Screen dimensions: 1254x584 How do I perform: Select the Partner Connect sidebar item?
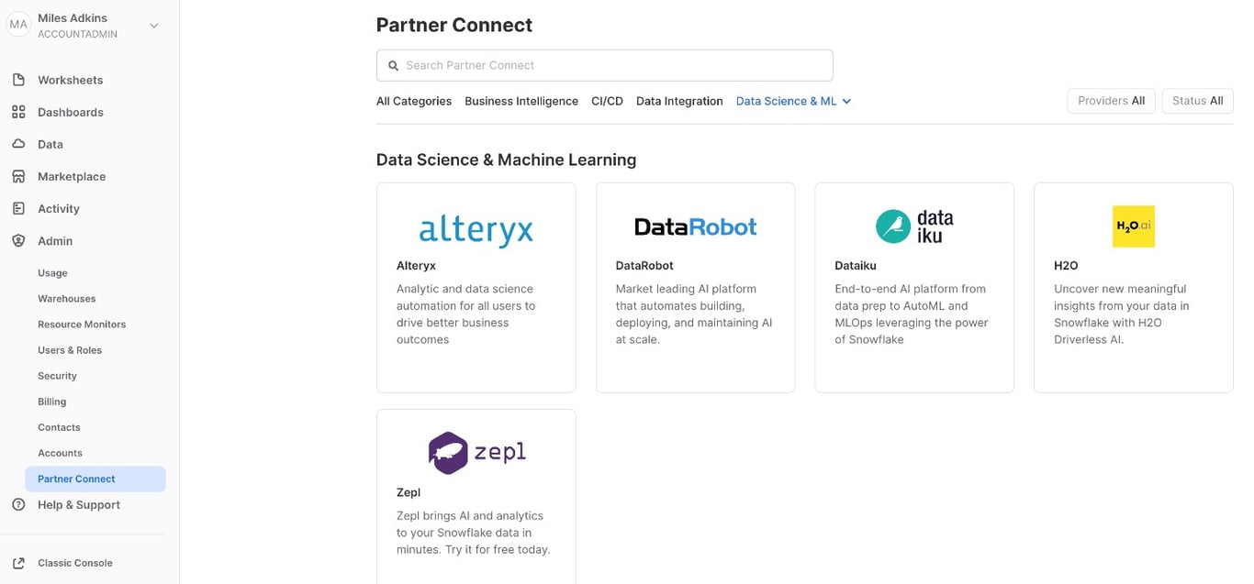[74, 478]
